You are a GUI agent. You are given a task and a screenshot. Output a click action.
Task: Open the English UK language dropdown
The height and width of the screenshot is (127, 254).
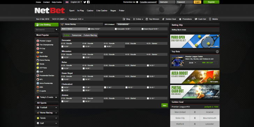click(x=76, y=2)
